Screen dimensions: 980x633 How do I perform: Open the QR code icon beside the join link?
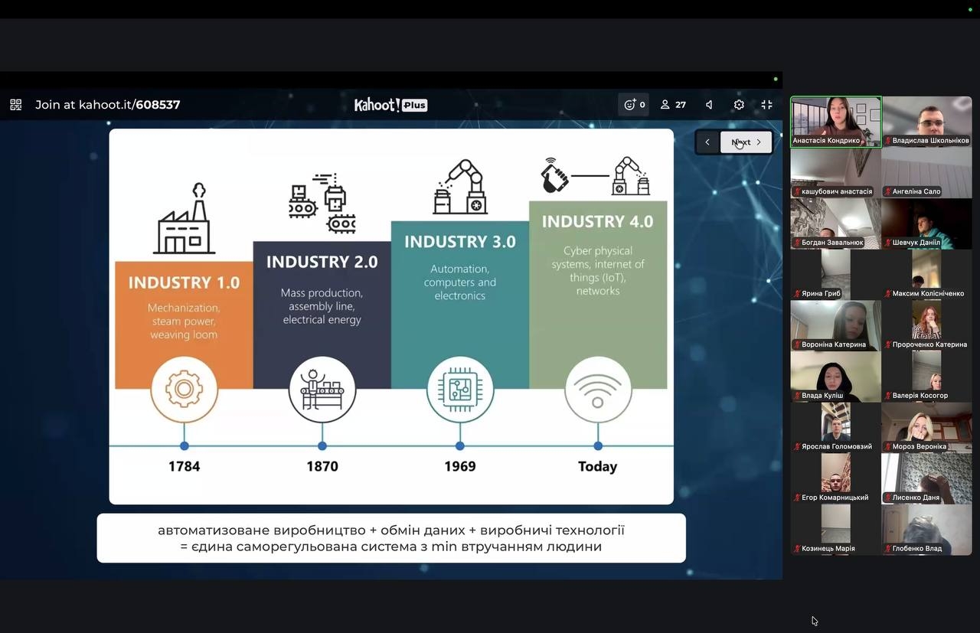15,105
